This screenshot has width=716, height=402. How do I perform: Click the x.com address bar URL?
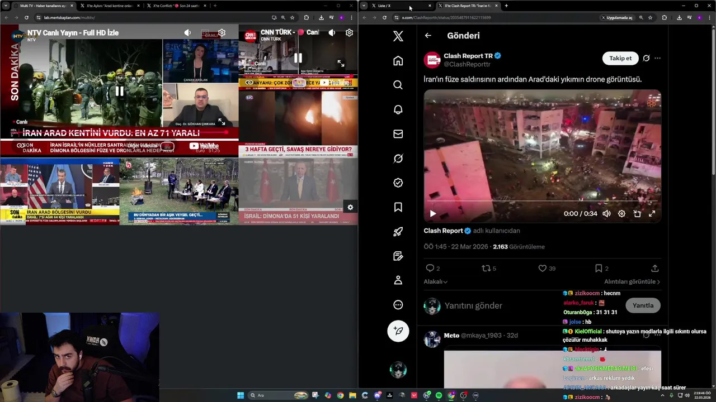pos(446,17)
